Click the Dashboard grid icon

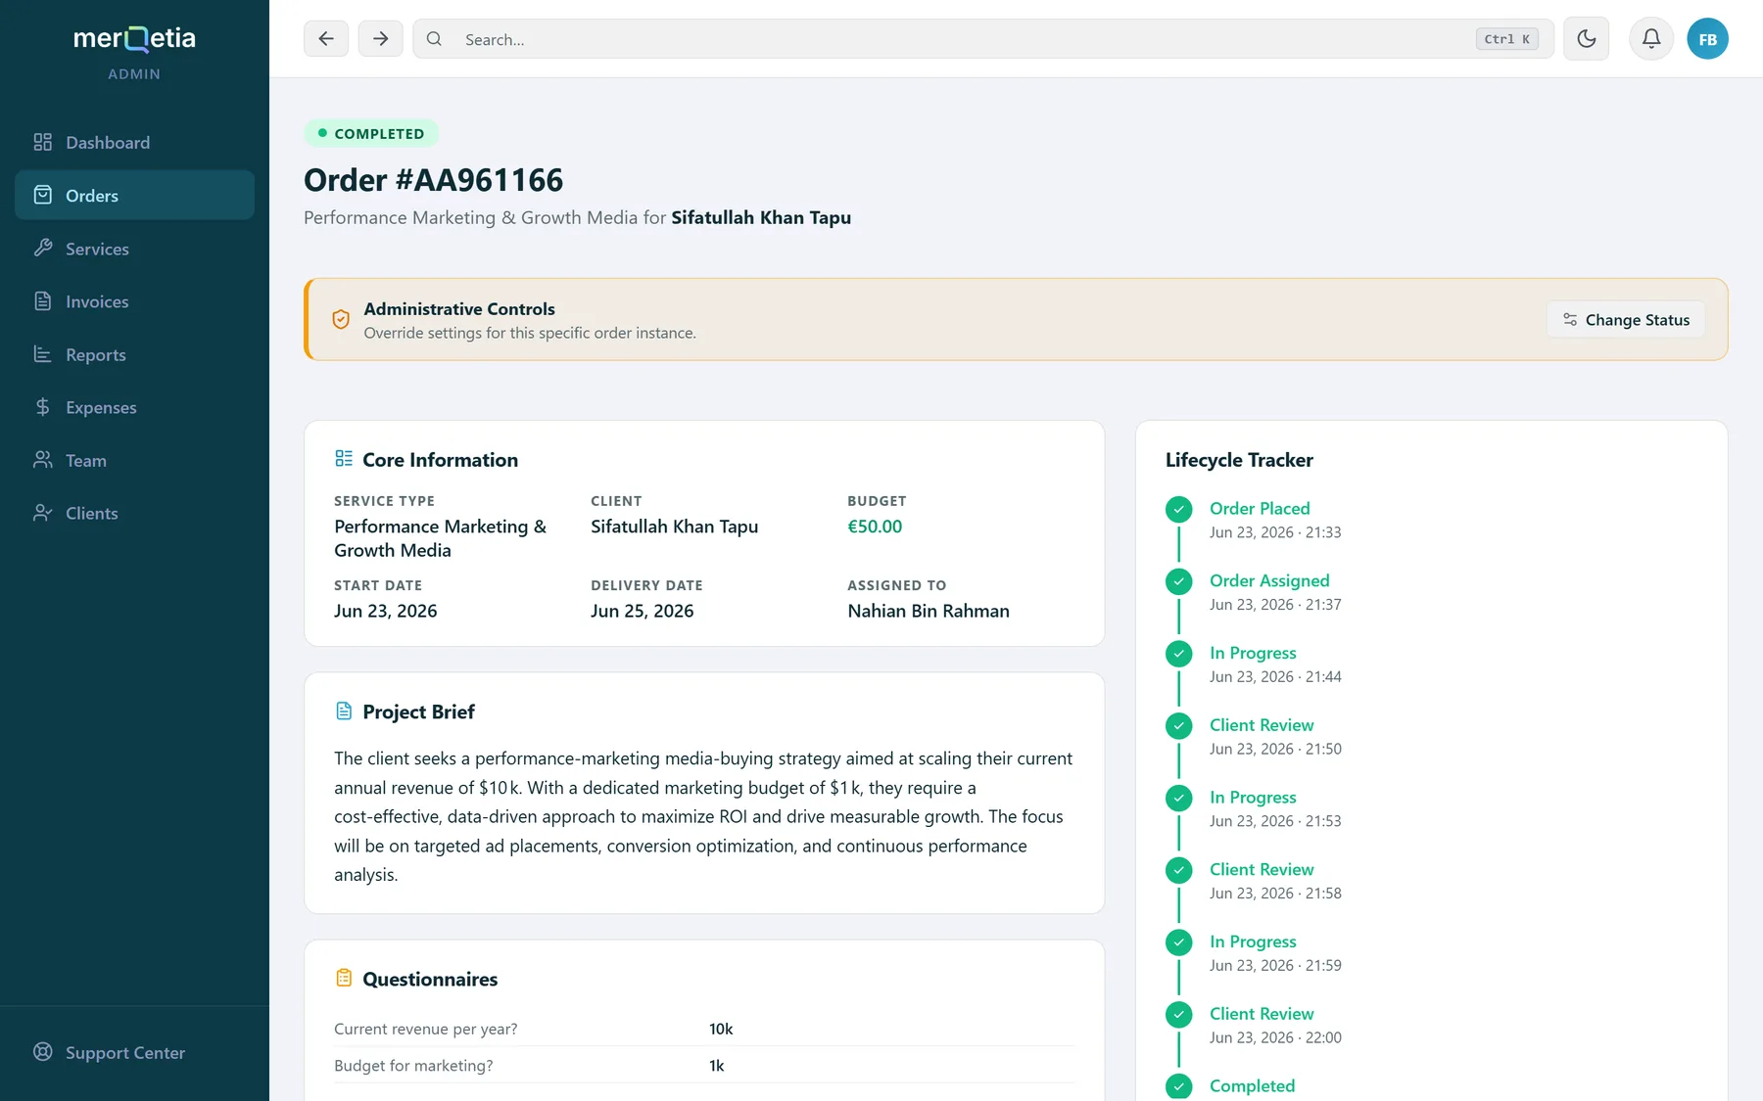click(x=42, y=142)
